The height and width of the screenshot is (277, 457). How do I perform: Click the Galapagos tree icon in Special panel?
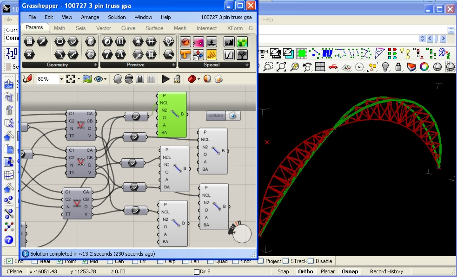click(241, 54)
